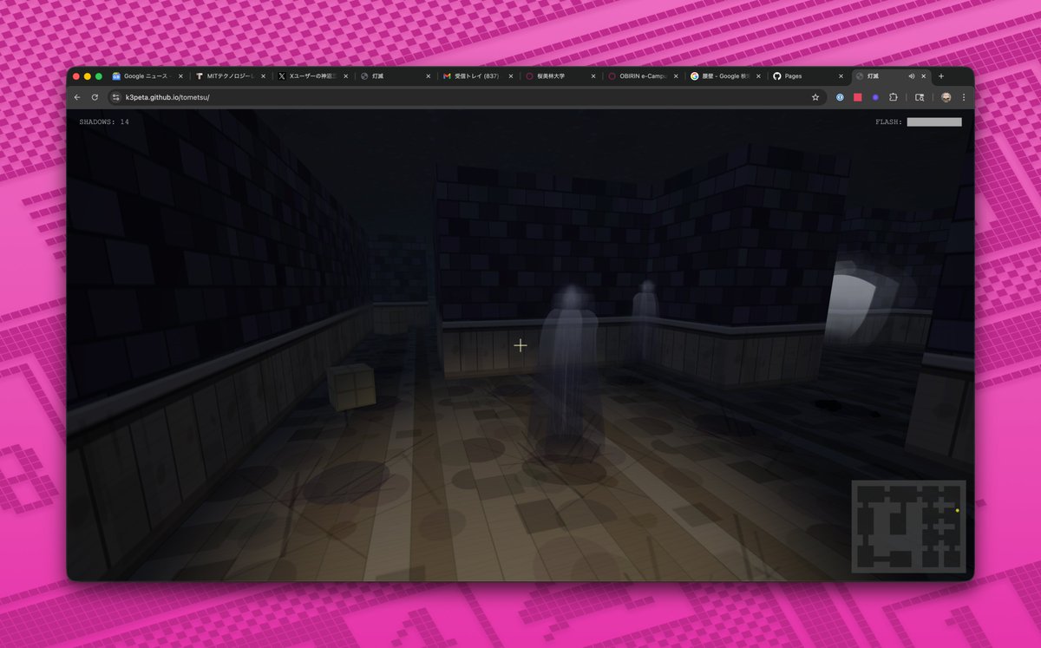Click the small wooden crate on floor
1041x648 pixels.
[352, 387]
